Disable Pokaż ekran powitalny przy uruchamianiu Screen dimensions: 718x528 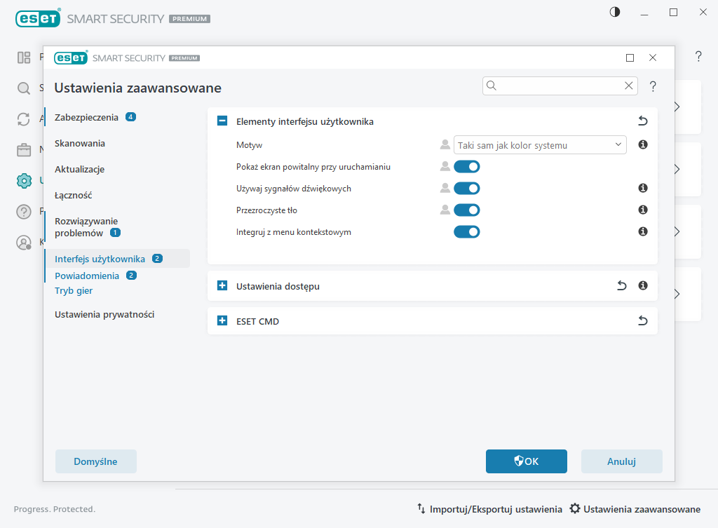pyautogui.click(x=467, y=166)
